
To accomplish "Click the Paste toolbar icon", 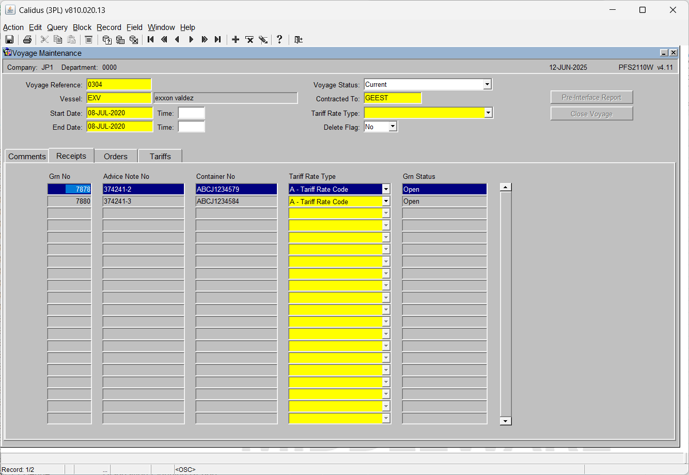I will tap(71, 40).
